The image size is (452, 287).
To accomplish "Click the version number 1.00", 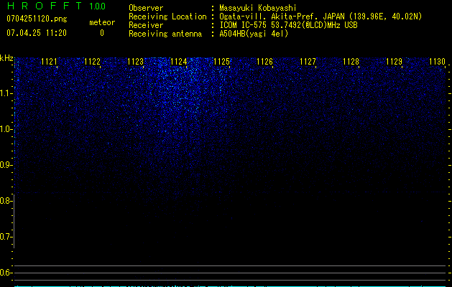I will 98,6.
